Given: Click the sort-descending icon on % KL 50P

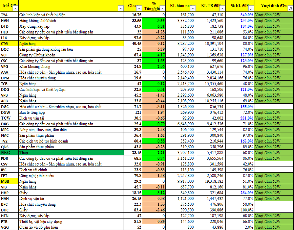Looking at the screenshot, I should (x=251, y=9).
